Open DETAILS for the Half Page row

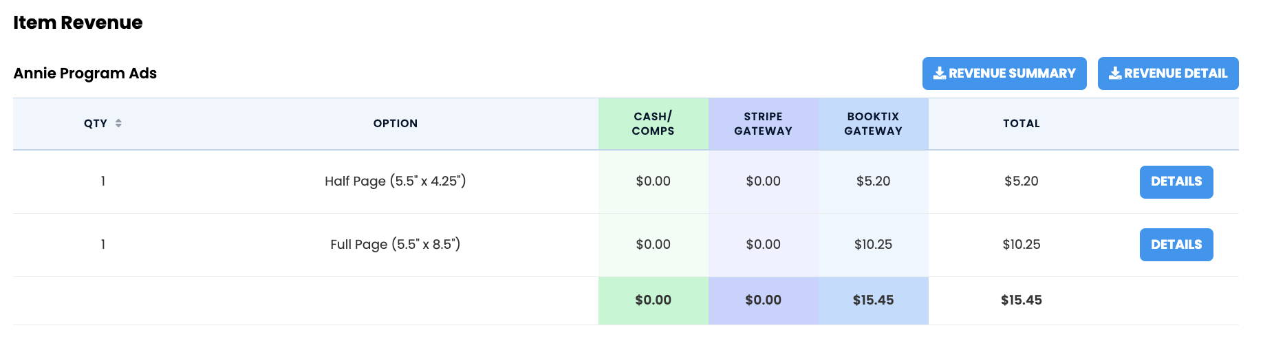1176,181
